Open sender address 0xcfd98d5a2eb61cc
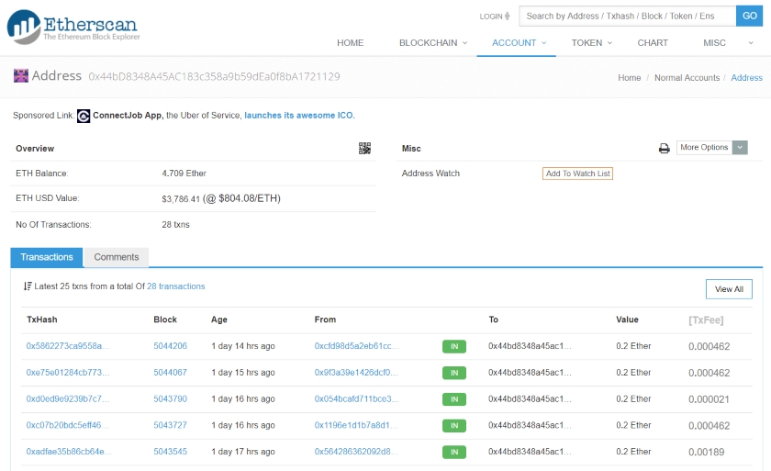 (356, 346)
